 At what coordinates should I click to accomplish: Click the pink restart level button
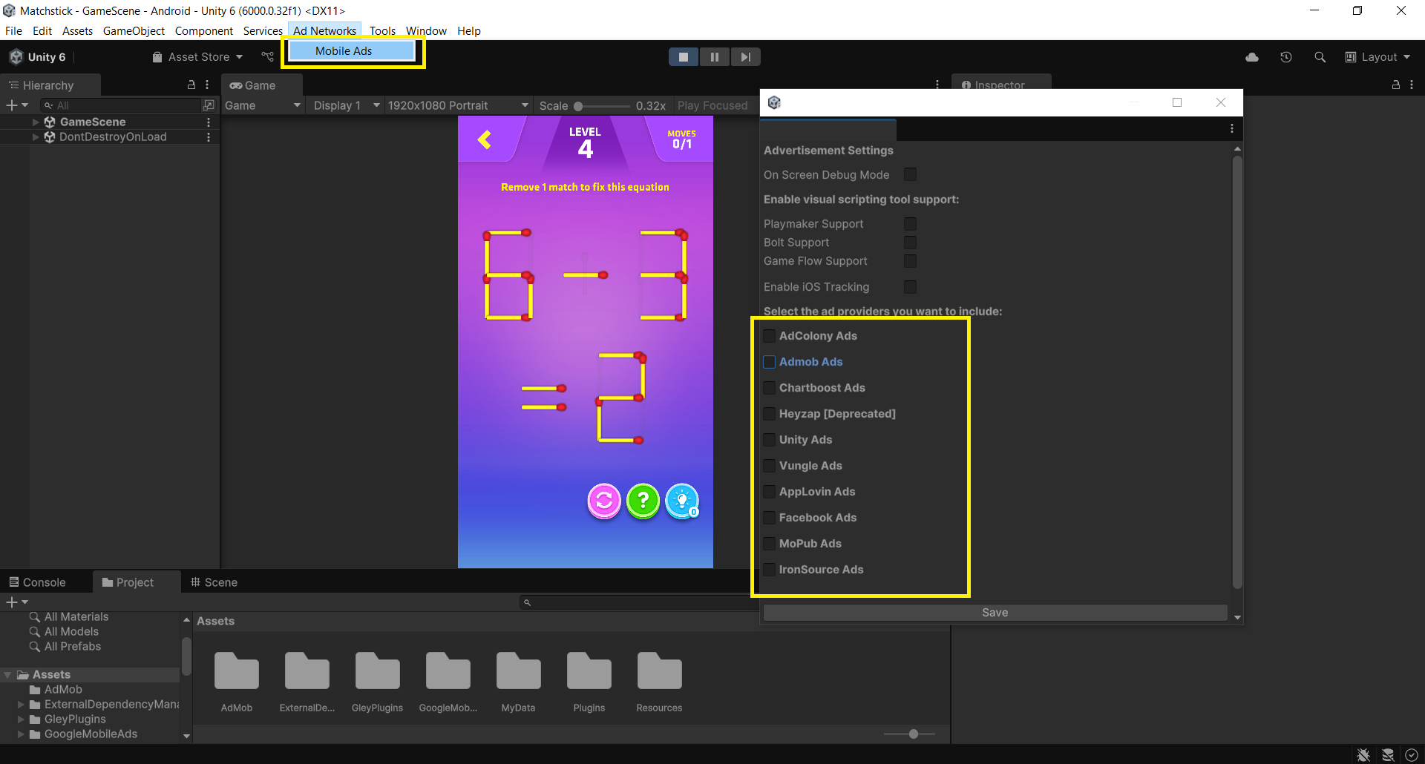[x=604, y=501]
